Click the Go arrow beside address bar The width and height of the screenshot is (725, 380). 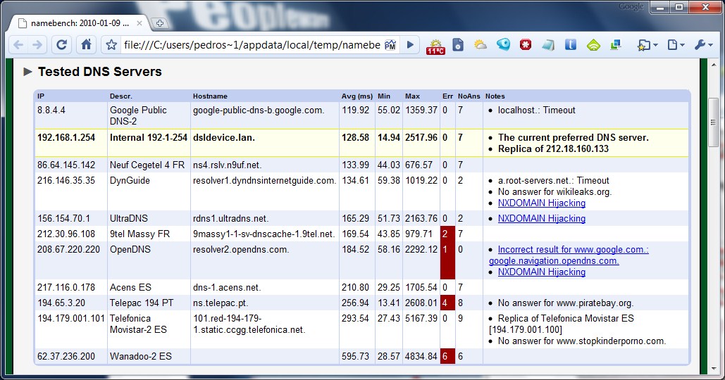[x=409, y=45]
